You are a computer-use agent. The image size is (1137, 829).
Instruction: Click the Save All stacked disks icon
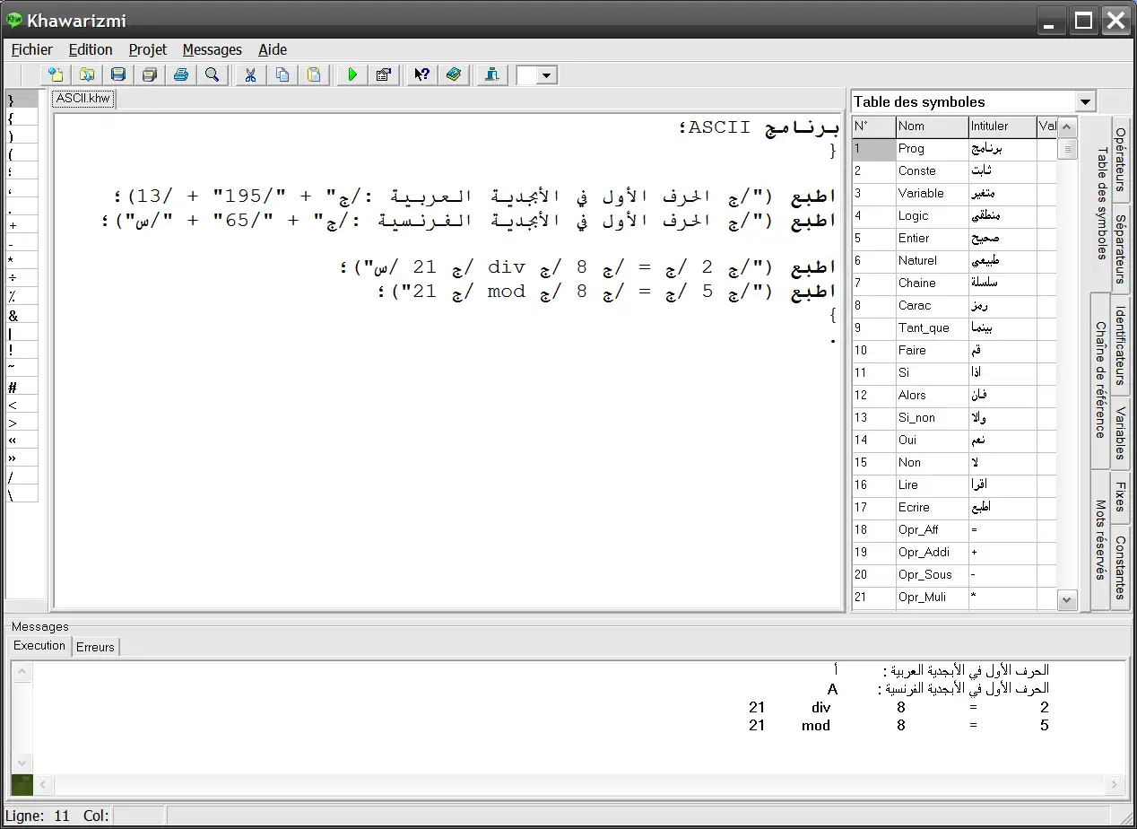[150, 74]
